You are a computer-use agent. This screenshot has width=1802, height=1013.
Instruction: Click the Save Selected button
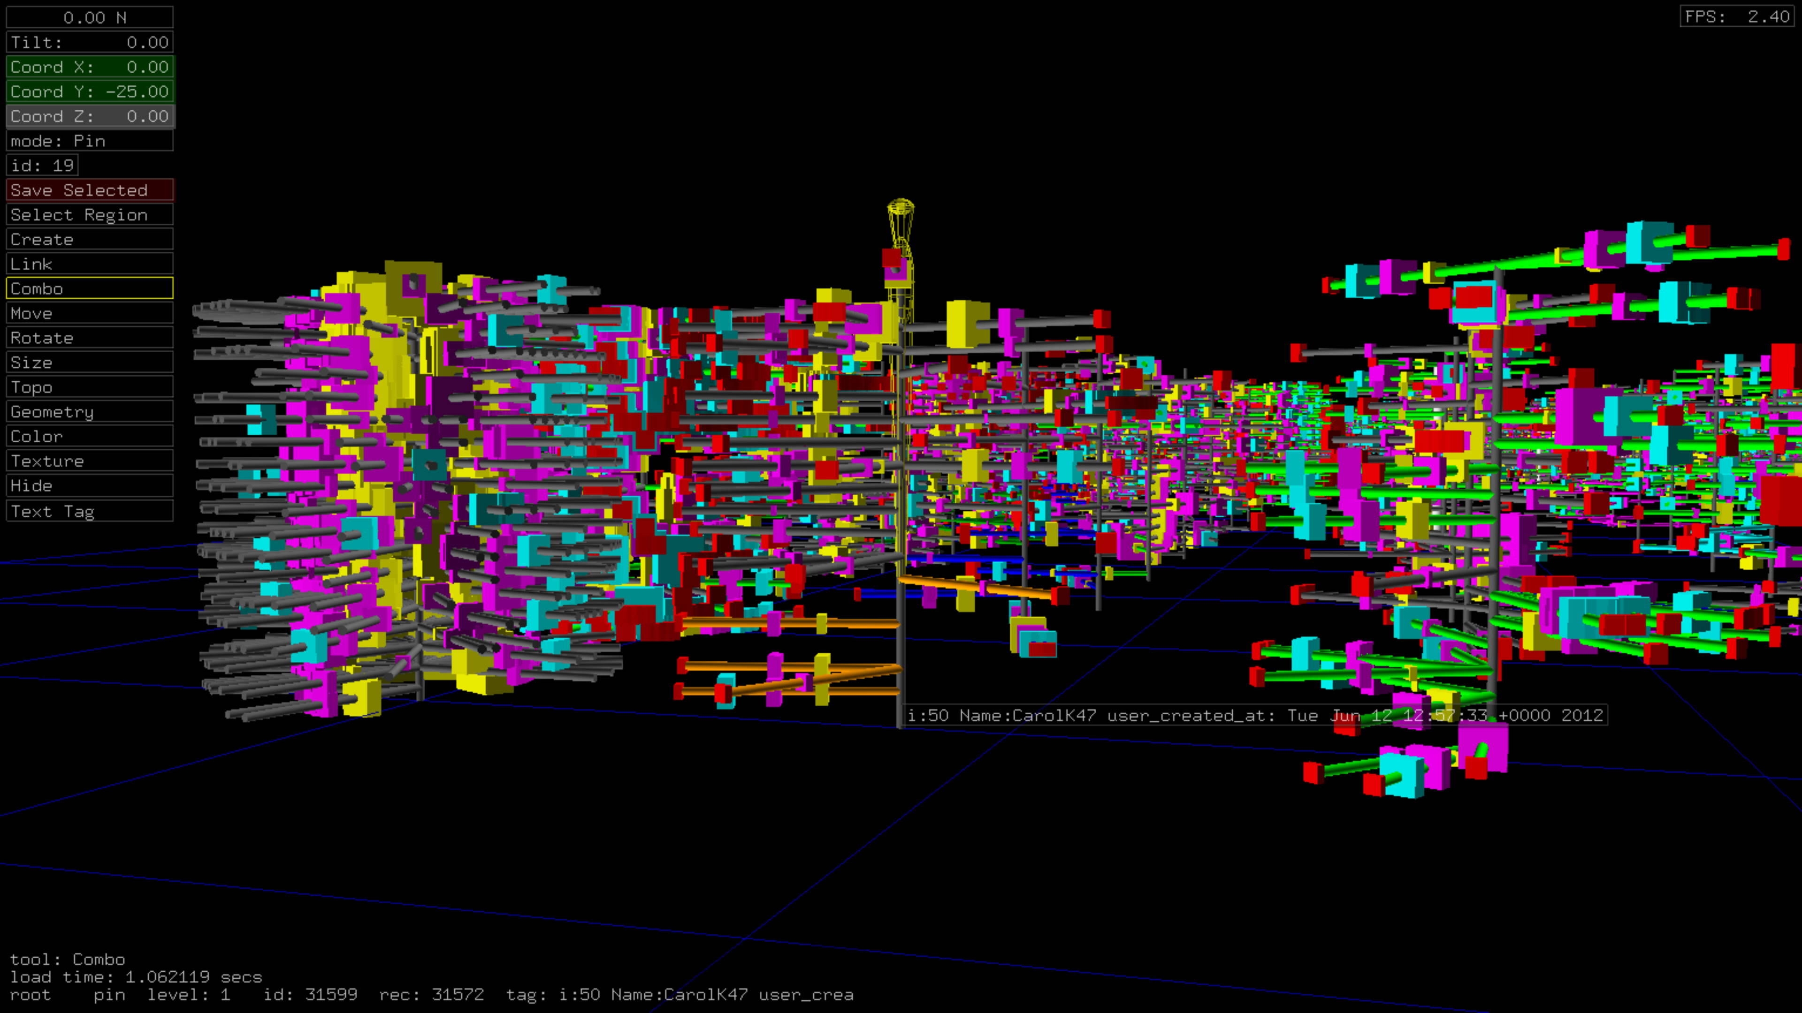90,190
